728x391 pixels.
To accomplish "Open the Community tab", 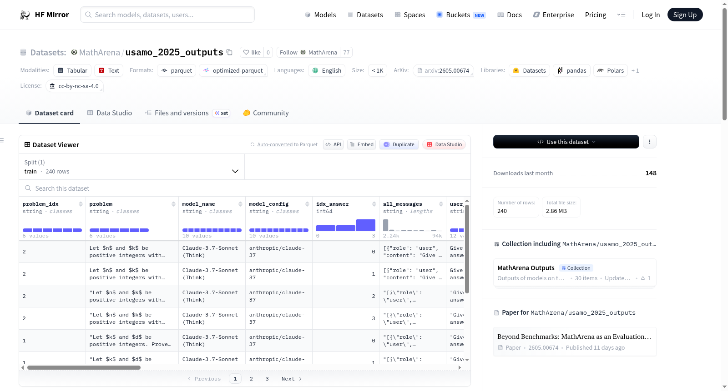I will 266,113.
